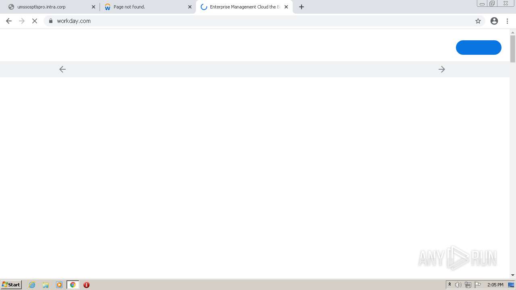Viewport: 516px width, 290px height.
Task: Close the Enterprise Management Cloud tab
Action: (286, 7)
